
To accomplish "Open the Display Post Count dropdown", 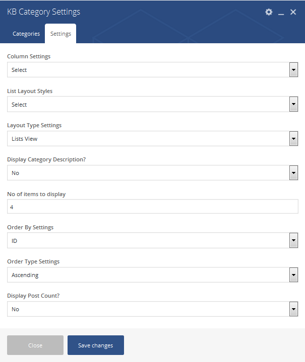I will tap(152, 309).
